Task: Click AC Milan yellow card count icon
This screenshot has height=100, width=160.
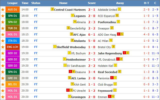Action: [111, 40]
